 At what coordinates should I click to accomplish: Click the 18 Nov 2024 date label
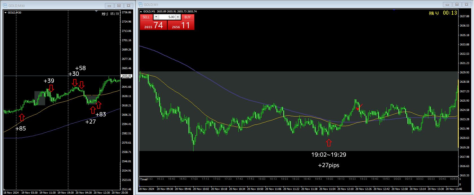11,193
